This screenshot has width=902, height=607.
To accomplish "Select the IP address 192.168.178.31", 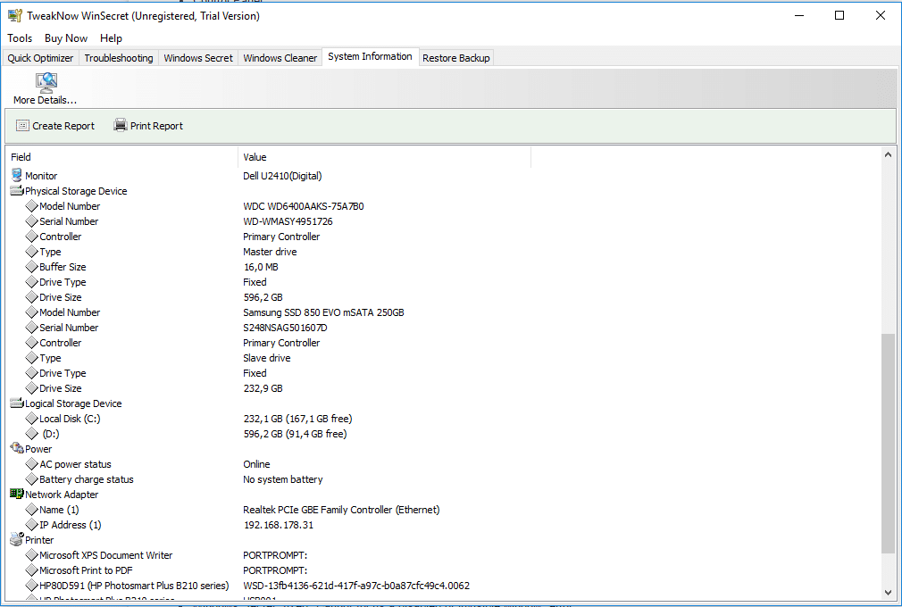I will point(279,525).
